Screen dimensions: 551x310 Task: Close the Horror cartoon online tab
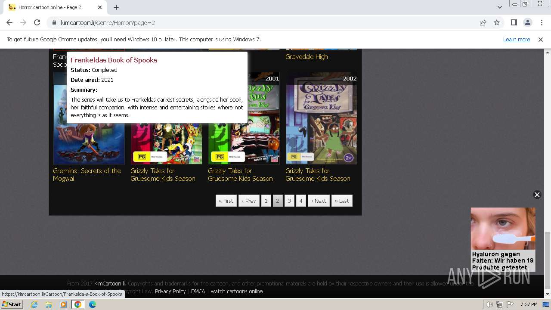pos(99,7)
